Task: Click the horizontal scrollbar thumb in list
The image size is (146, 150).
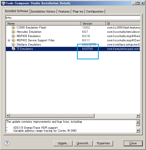Action: [x=52, y=115]
